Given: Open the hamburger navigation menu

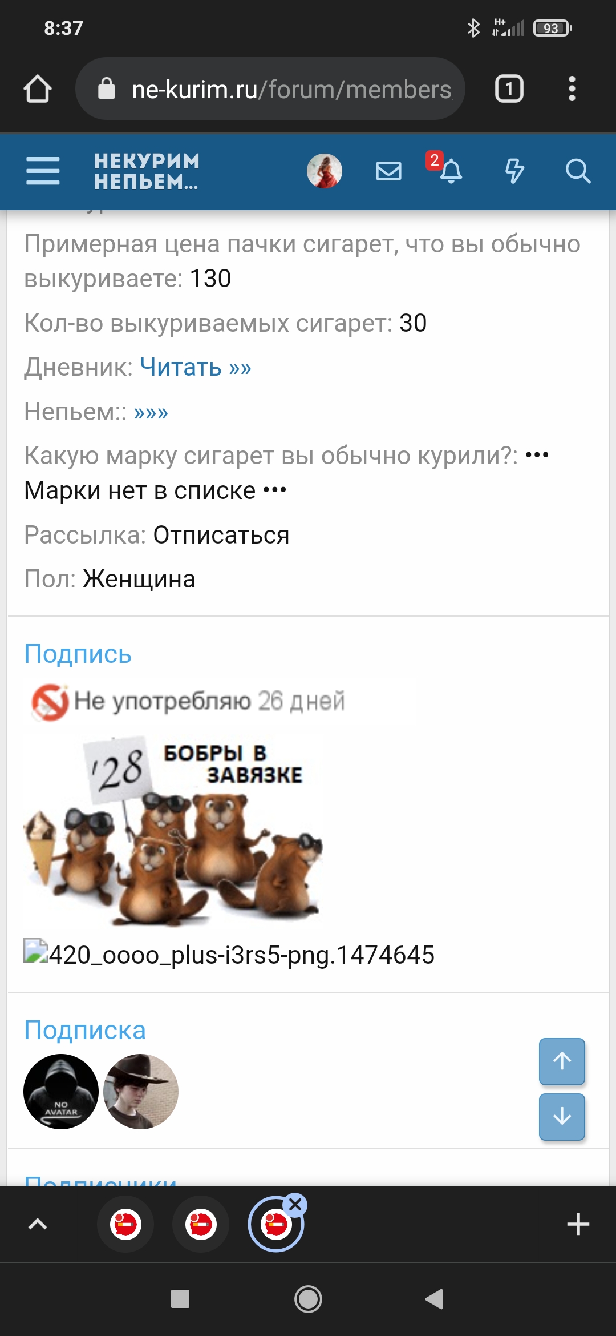Looking at the screenshot, I should pos(43,171).
